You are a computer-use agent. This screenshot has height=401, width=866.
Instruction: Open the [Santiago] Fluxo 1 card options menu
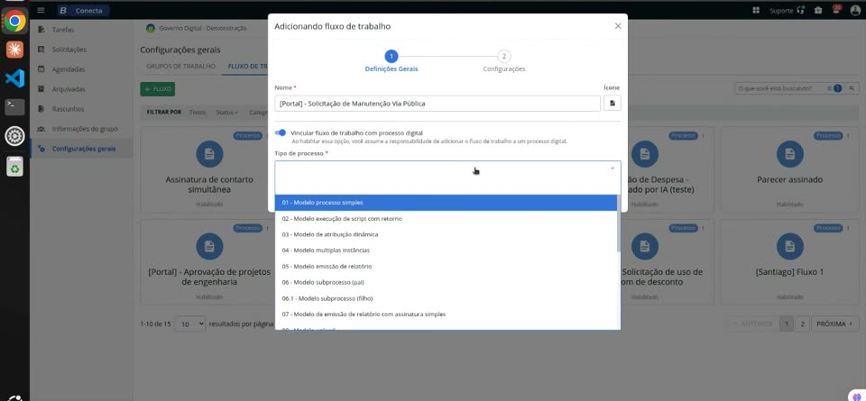coord(849,228)
